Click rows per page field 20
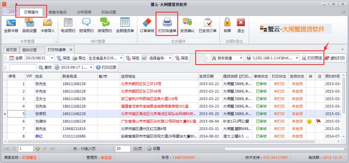349x163 pixels. pos(123,149)
